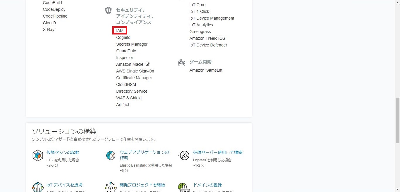Click the Elastic Beanstalk web app icon
The width and height of the screenshot is (400, 192).
(x=111, y=155)
